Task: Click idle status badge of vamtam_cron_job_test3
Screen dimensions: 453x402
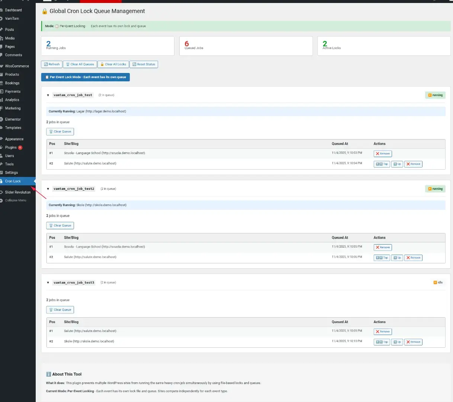Action: click(438, 283)
